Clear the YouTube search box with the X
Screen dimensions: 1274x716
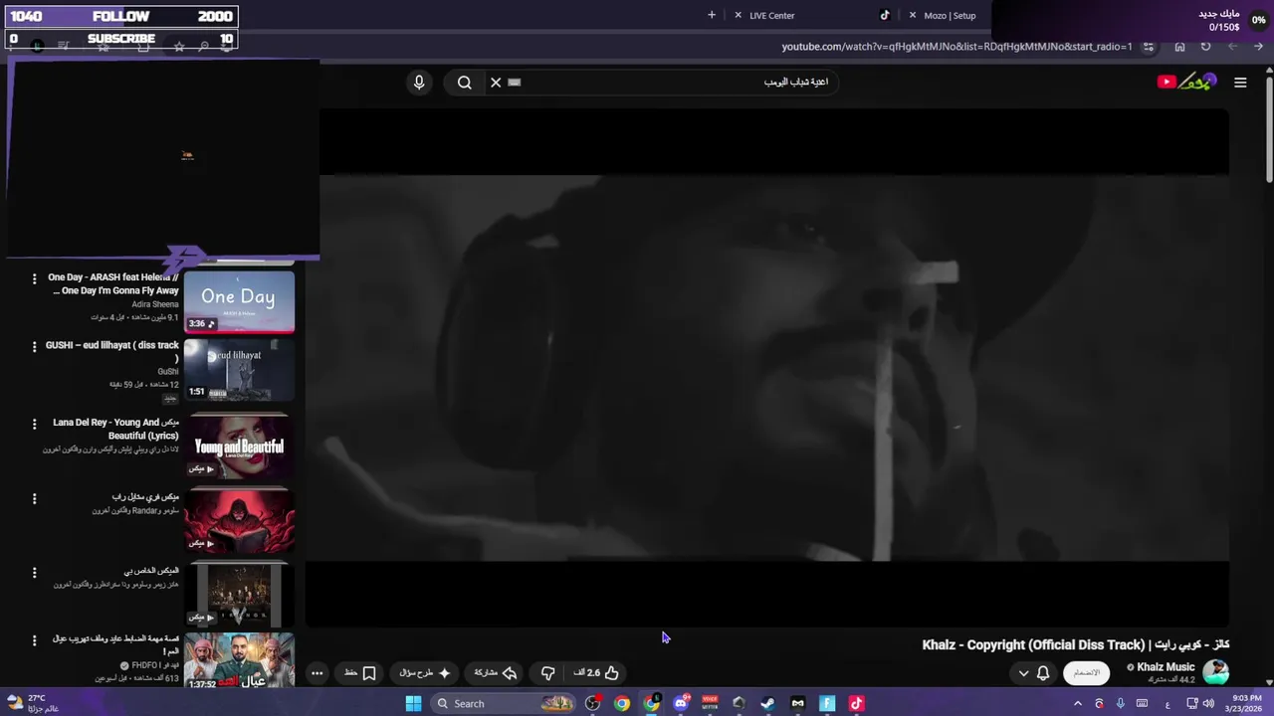tap(496, 83)
